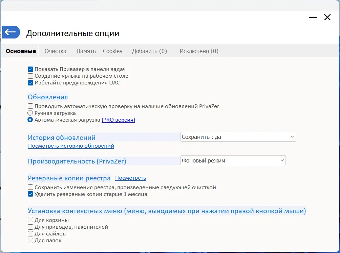The image size is (340, 253).
Task: Switch to the Очистка tab
Action: click(56, 51)
